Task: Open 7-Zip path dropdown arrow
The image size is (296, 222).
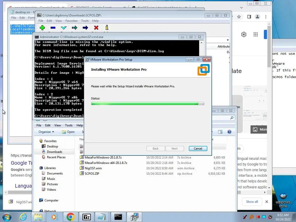Action: [228, 40]
